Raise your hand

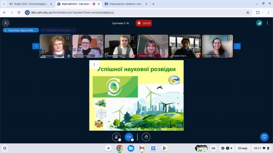(146, 137)
